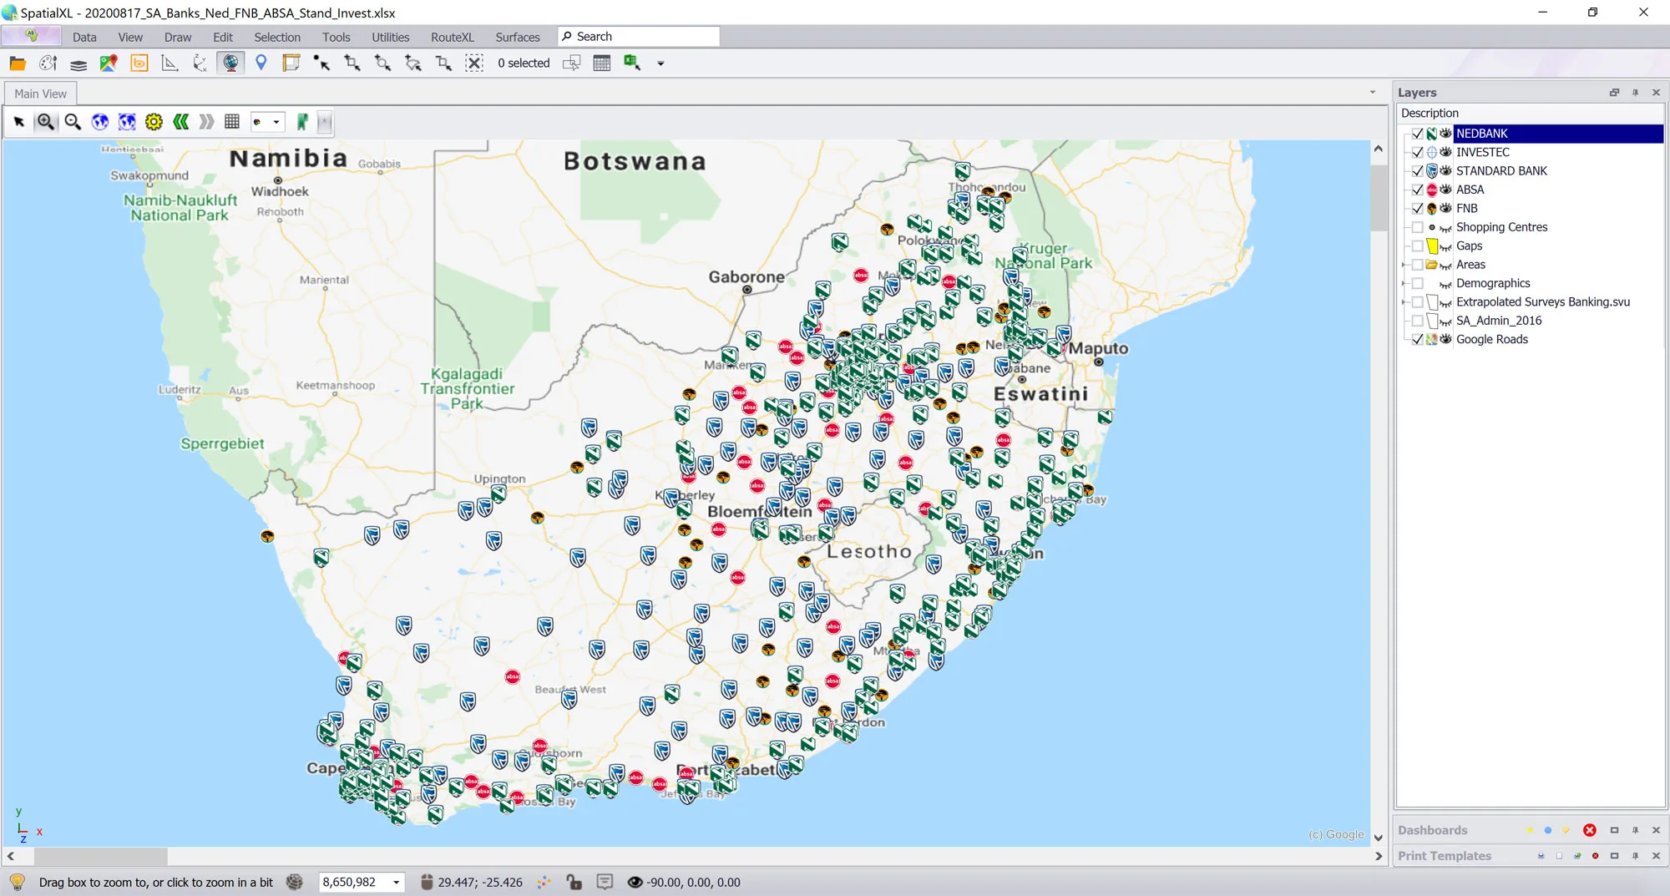Image resolution: width=1670 pixels, height=896 pixels.
Task: Uncheck the ABSA layer checkbox
Action: 1418,190
